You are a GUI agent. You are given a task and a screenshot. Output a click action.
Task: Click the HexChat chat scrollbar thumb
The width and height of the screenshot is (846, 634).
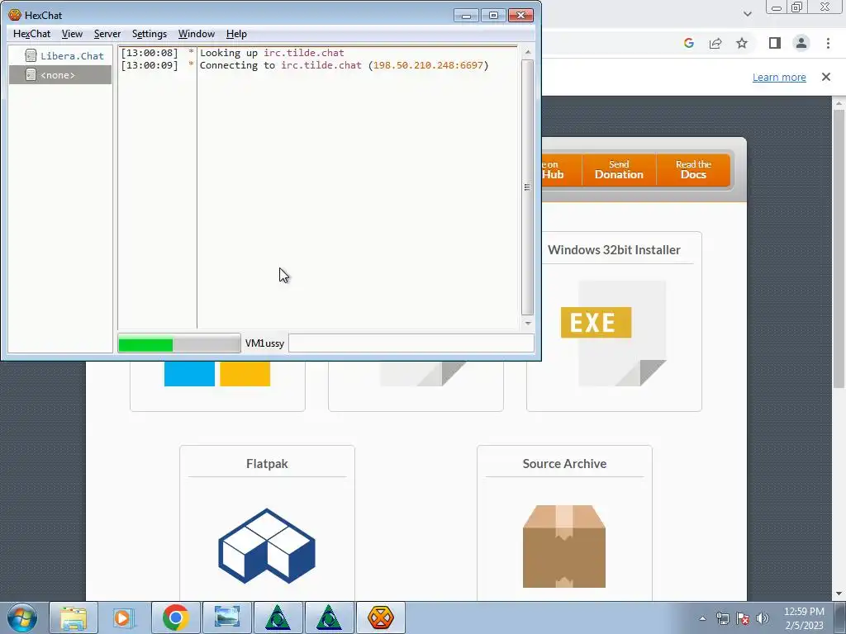(528, 187)
